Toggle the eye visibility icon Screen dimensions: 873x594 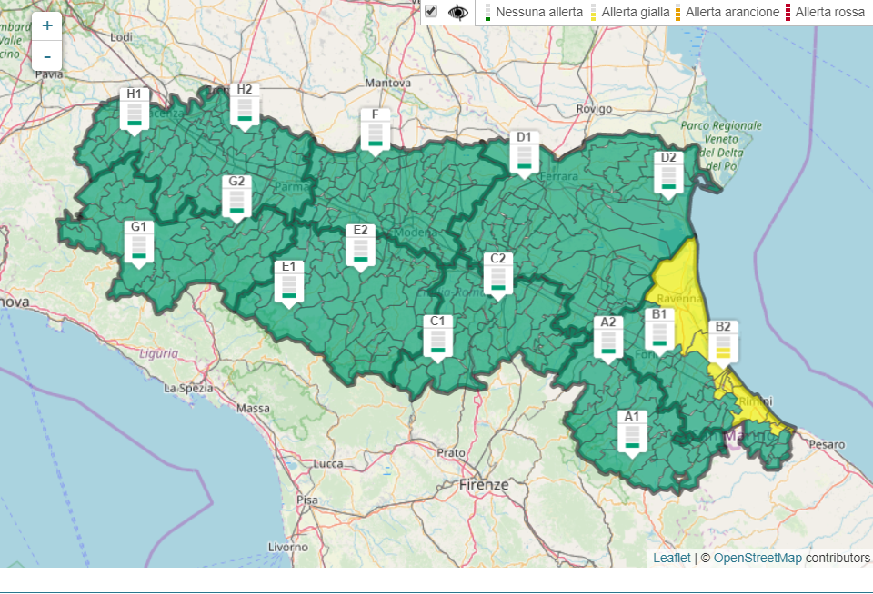click(457, 13)
